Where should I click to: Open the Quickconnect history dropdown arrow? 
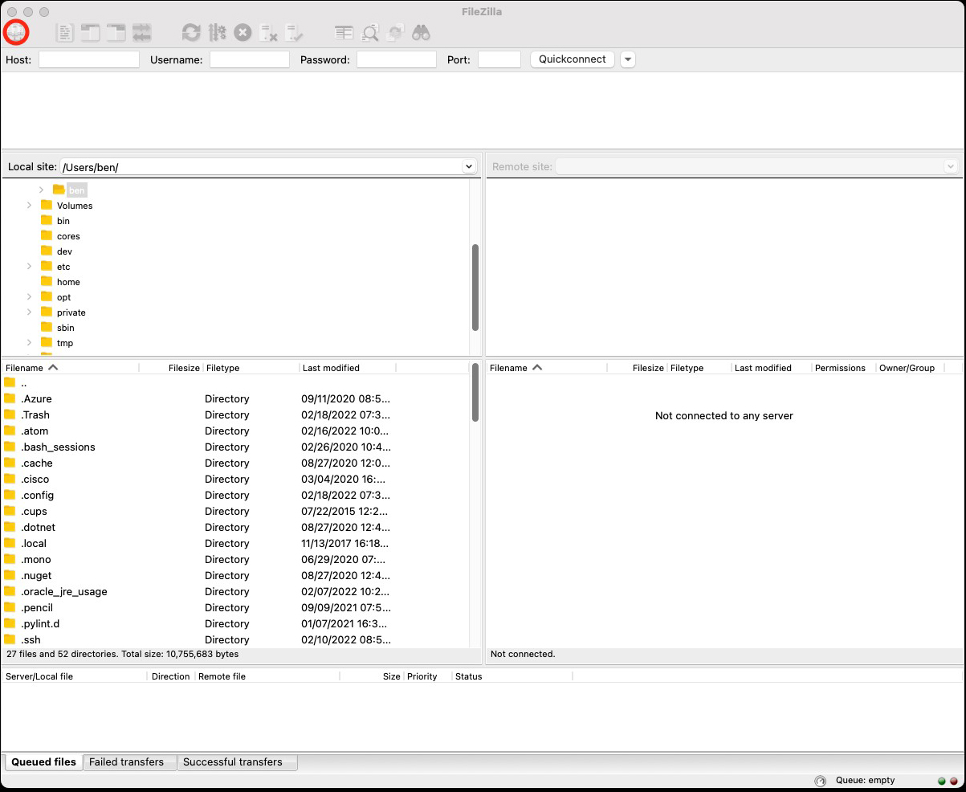click(x=628, y=59)
